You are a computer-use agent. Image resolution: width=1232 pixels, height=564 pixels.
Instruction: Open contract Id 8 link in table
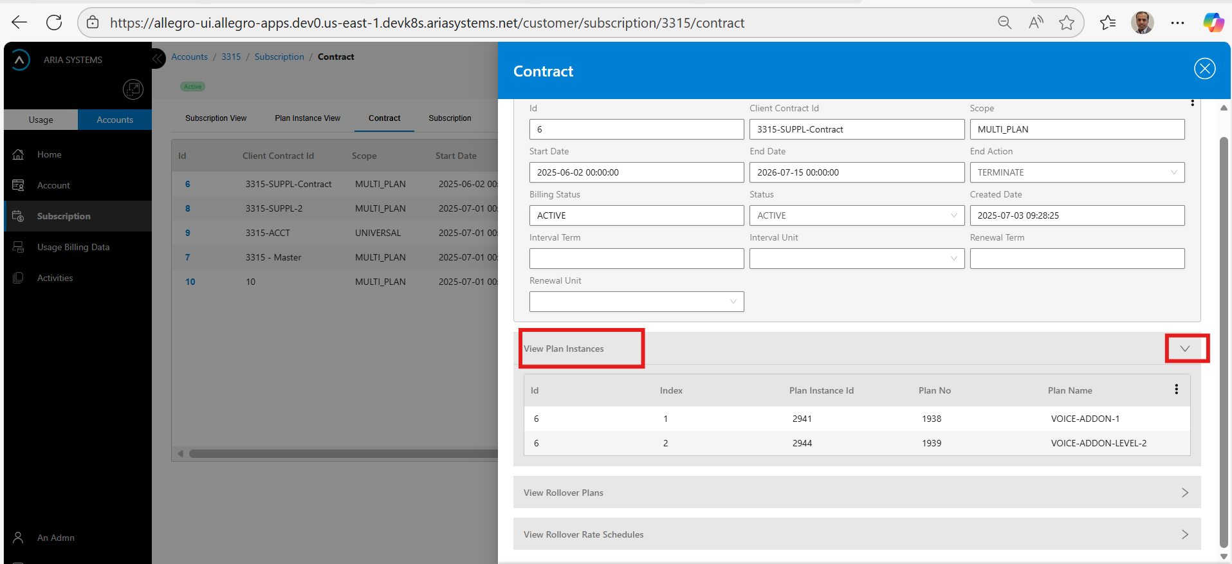[188, 208]
